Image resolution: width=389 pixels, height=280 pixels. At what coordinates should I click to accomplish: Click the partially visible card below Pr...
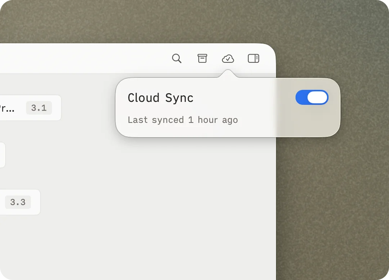[2, 155]
